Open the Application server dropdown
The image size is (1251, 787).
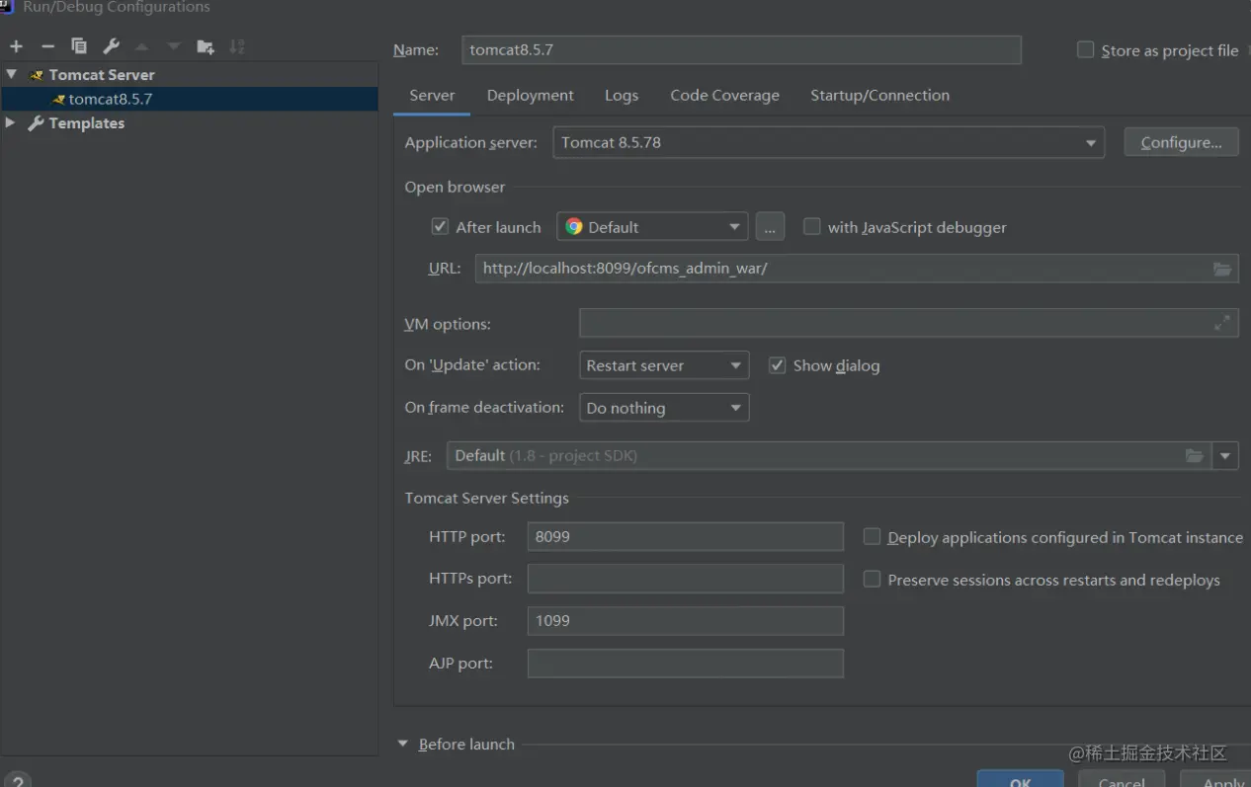[x=828, y=142]
